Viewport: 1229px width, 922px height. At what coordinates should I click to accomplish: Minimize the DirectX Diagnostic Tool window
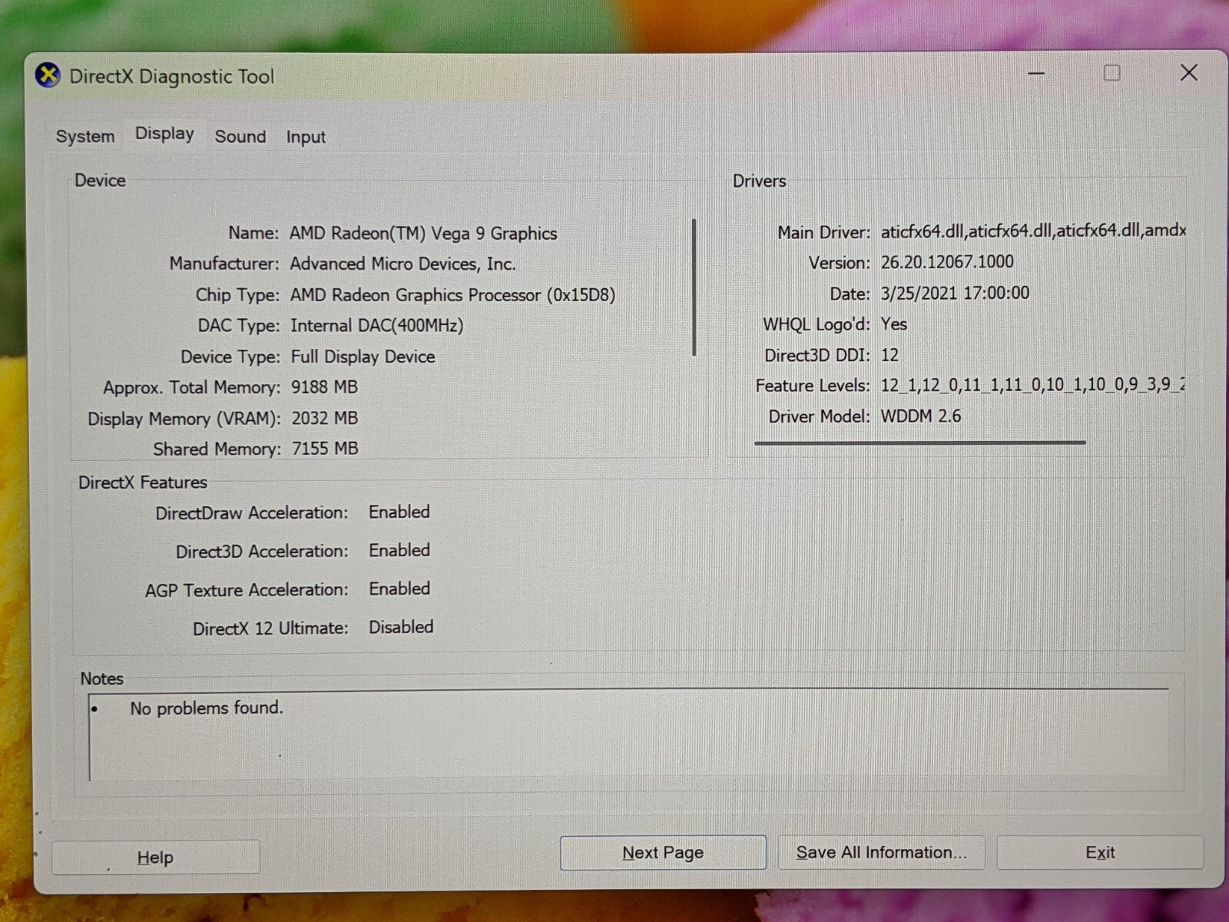[1035, 74]
